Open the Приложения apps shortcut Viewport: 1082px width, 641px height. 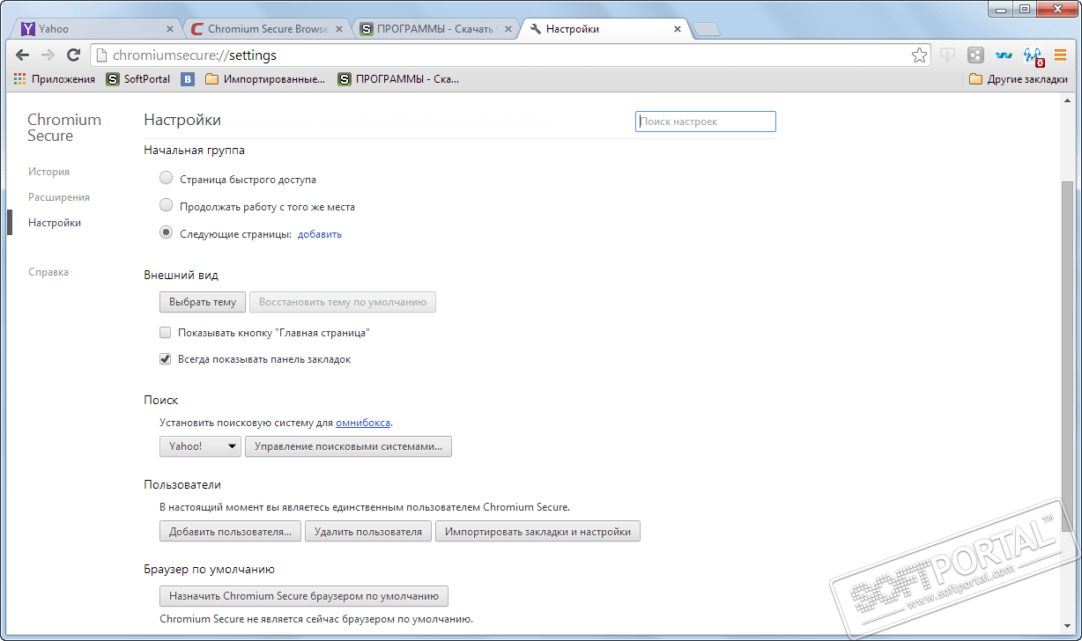[55, 79]
